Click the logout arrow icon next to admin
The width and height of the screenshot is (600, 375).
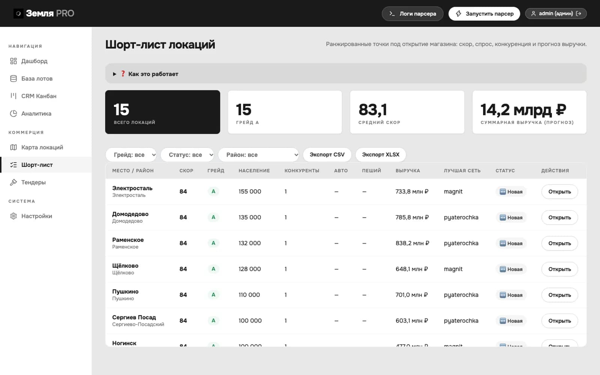click(579, 13)
